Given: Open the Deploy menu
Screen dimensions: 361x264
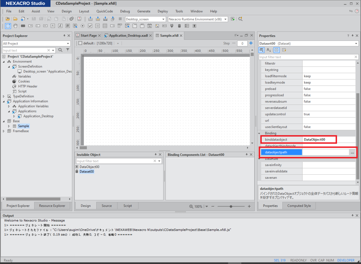Looking at the screenshot, I should point(162,11).
